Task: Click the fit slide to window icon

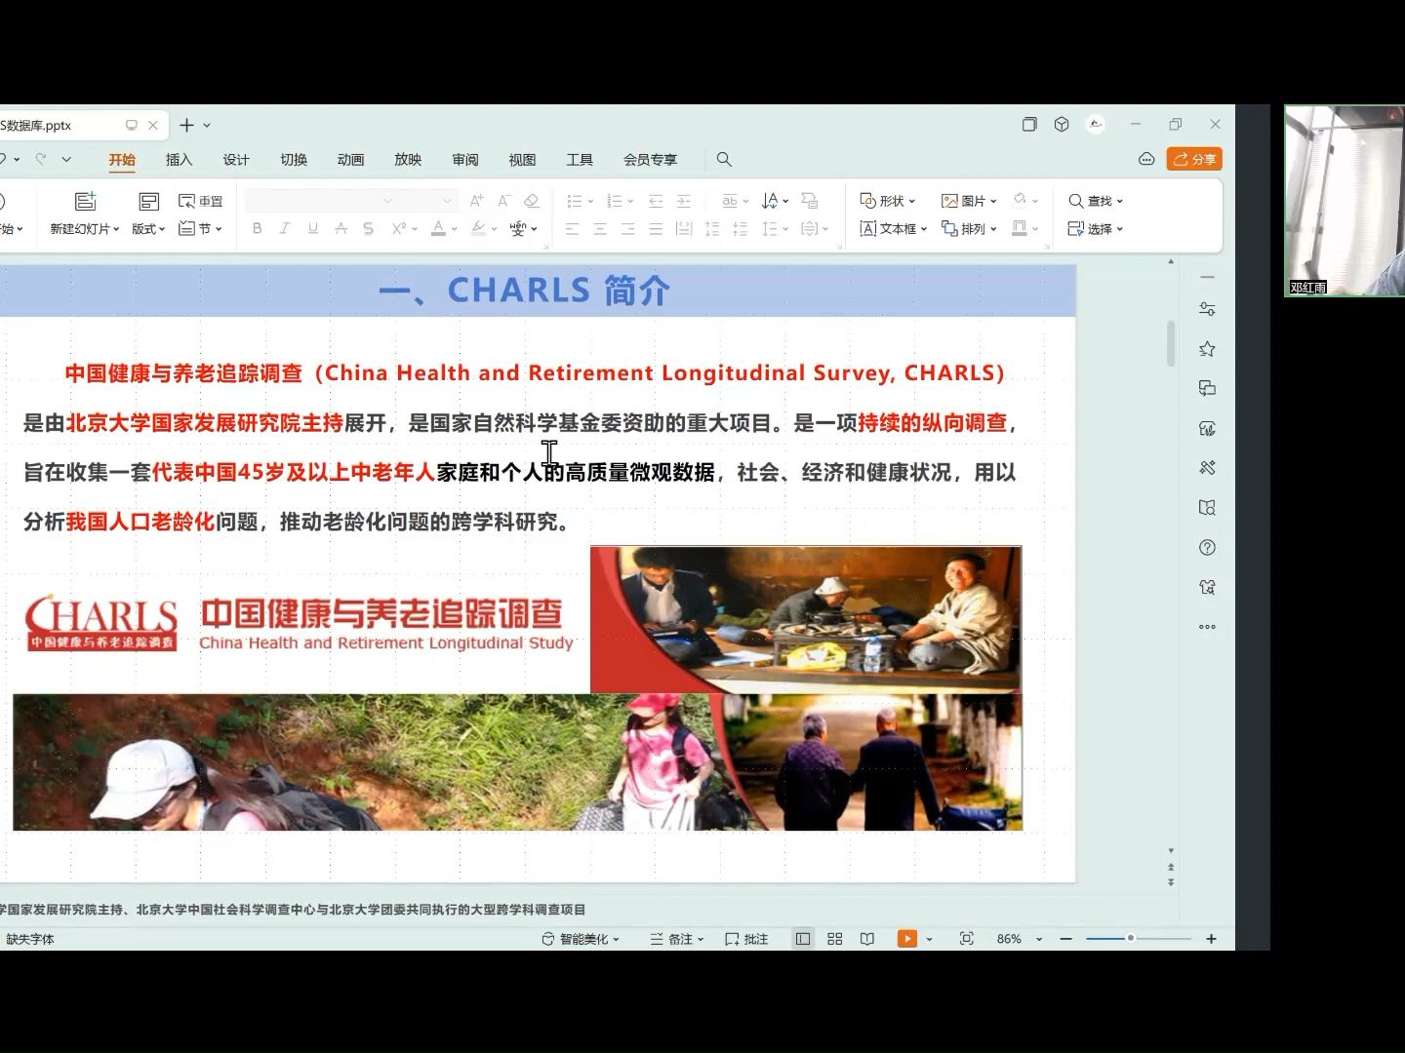Action: (x=967, y=939)
